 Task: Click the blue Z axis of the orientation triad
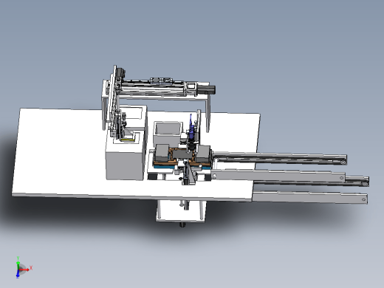click(18, 274)
